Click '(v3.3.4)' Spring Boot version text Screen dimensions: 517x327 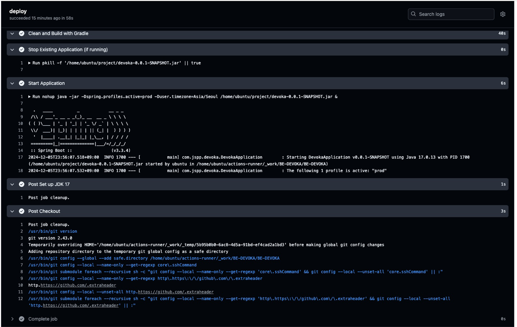pyautogui.click(x=121, y=150)
